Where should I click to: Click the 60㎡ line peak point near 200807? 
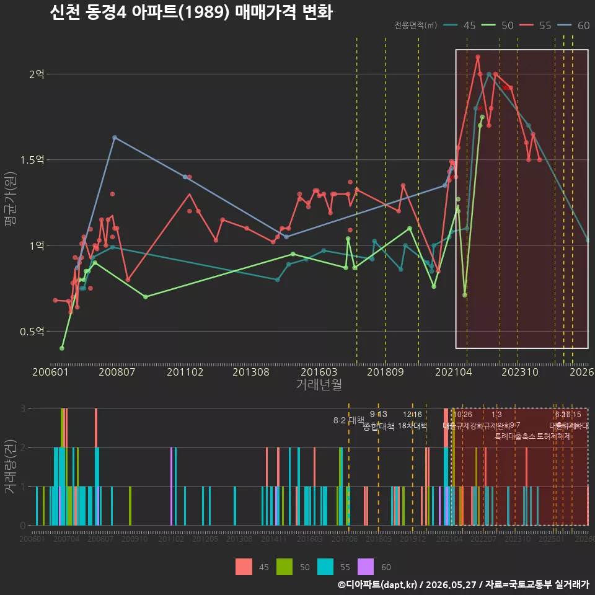[115, 138]
